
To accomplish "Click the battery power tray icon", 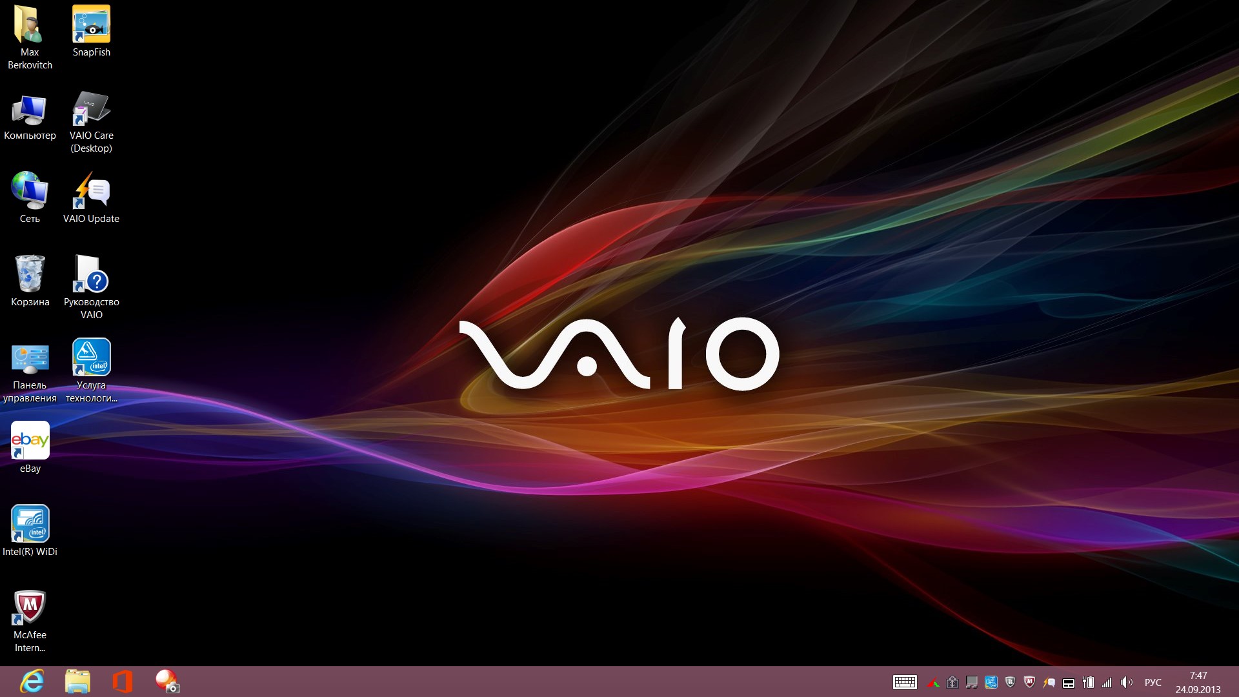I will click(1088, 682).
